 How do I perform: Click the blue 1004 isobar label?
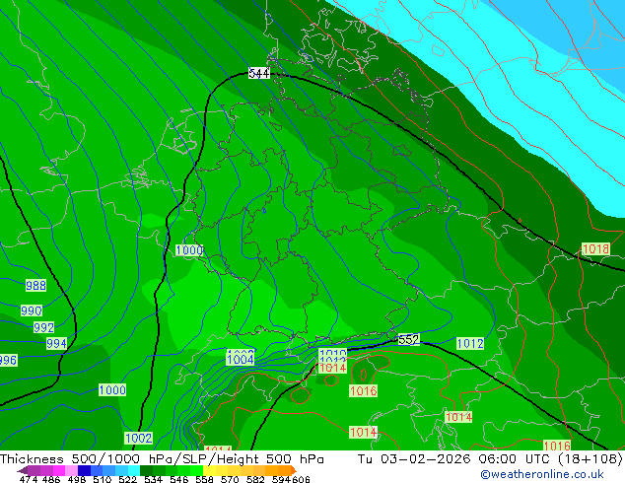241,360
